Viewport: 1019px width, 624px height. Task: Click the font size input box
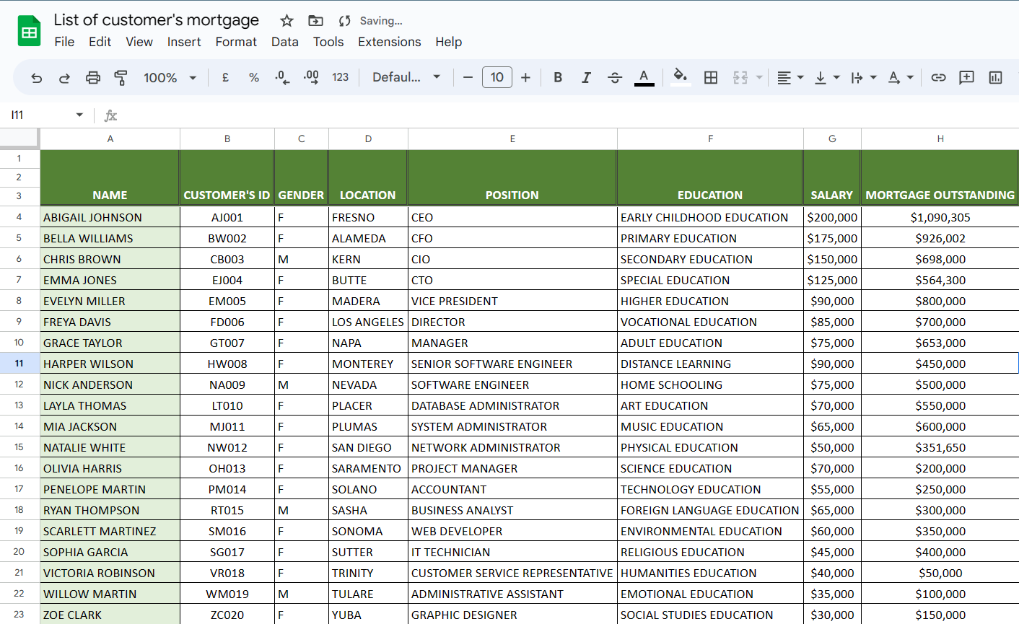pyautogui.click(x=497, y=77)
